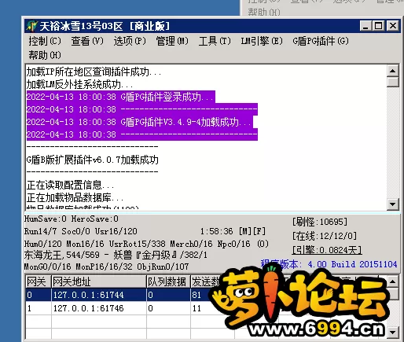Click log line 正在加载物品数据库
Screen dimensions: 404x342
tap(75, 197)
